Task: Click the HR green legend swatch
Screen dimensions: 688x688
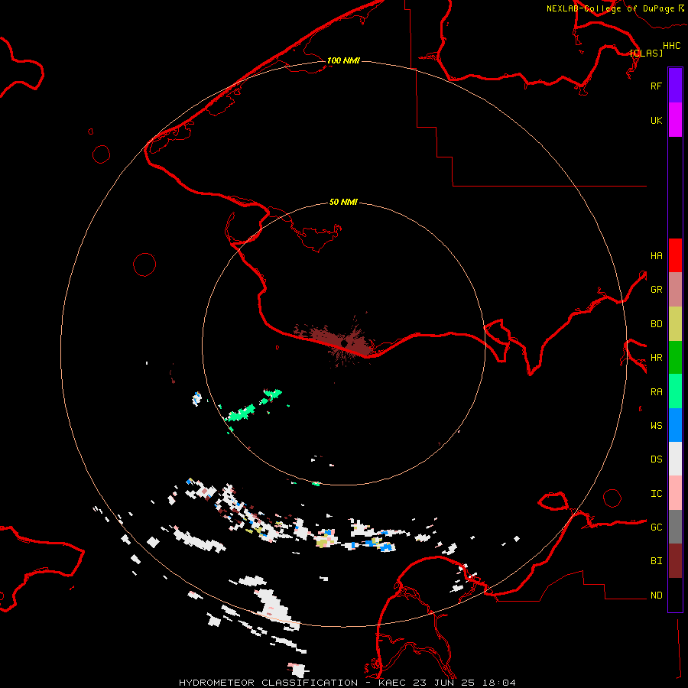Action: 675,357
